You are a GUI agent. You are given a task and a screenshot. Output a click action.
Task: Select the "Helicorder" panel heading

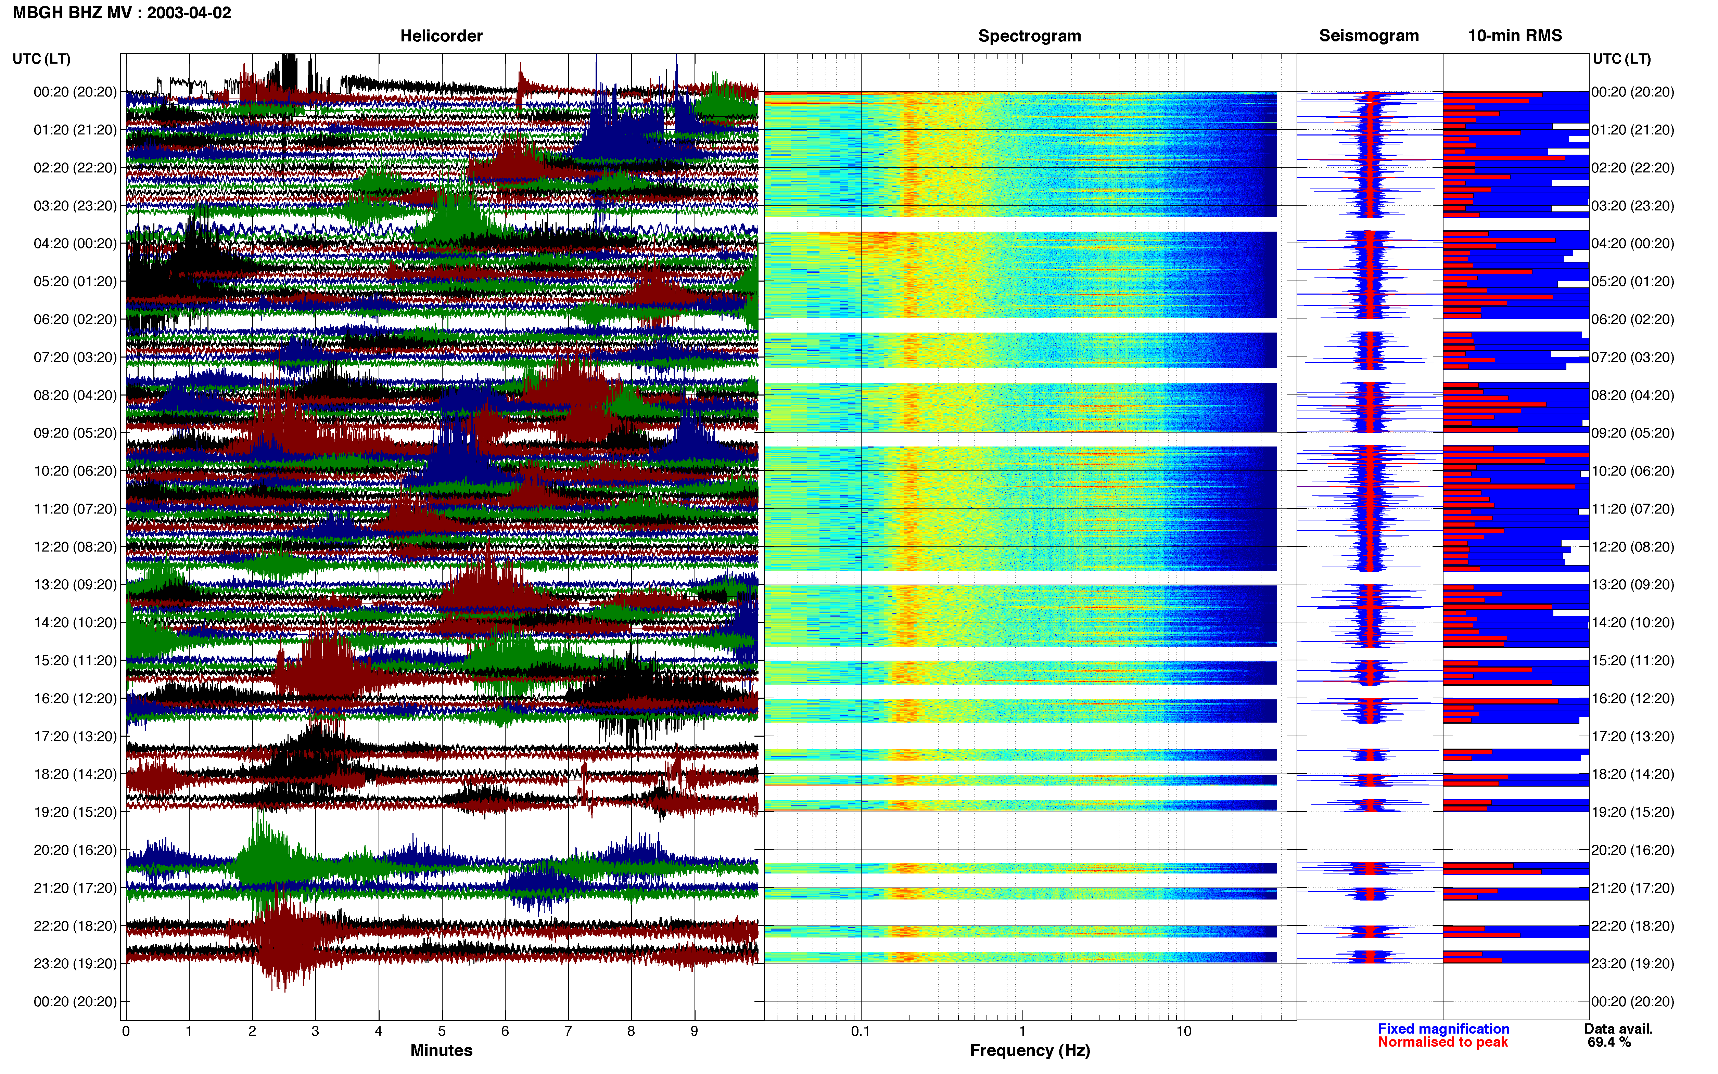pos(441,36)
